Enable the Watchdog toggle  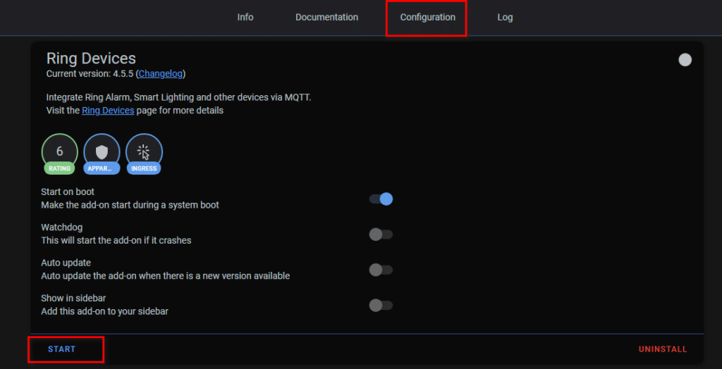pyautogui.click(x=381, y=234)
